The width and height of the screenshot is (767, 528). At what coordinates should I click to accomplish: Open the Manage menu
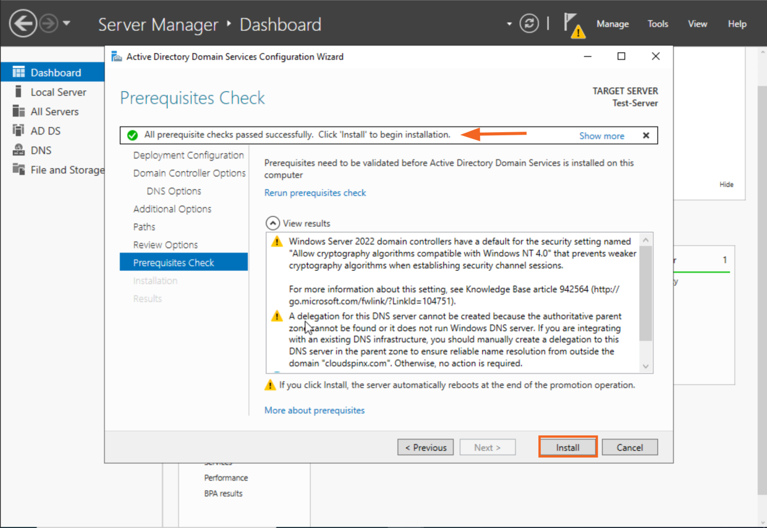pyautogui.click(x=613, y=23)
